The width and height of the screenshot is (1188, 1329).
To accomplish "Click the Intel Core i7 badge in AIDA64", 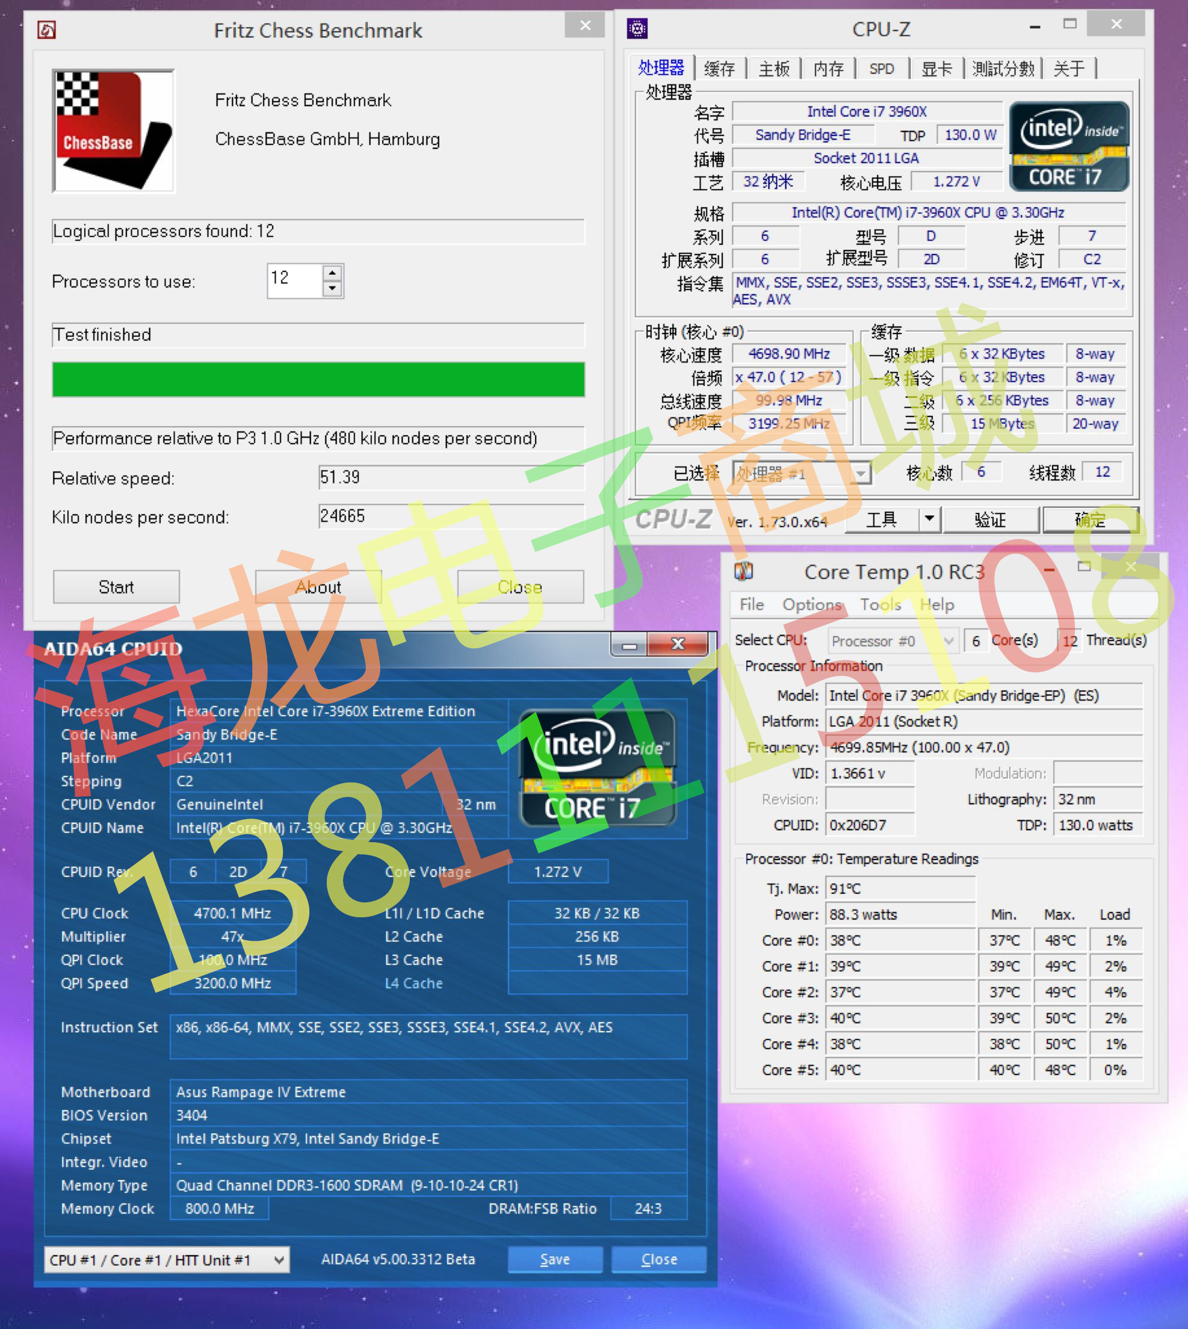I will tap(596, 768).
